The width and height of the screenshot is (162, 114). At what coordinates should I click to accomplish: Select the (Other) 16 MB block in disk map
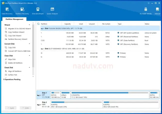[x=66, y=95]
